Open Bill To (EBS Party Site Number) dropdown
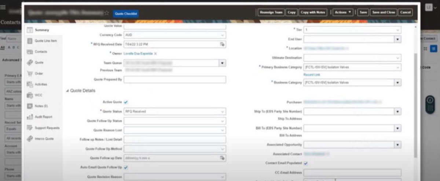This screenshot has width=440, height=181. pyautogui.click(x=397, y=128)
